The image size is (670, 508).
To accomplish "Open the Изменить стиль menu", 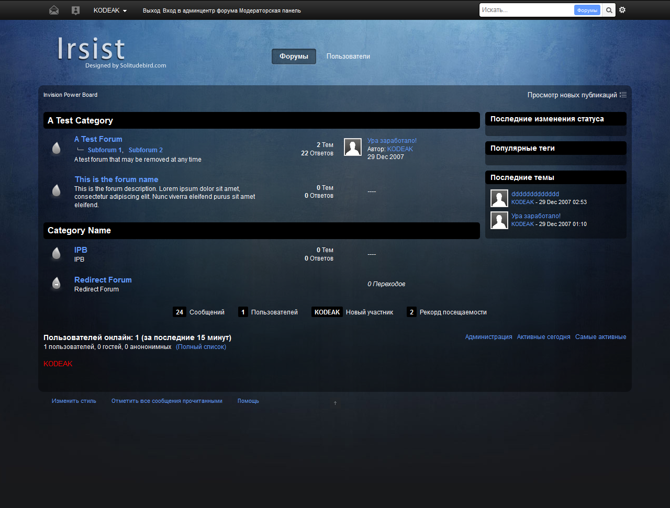I will [x=74, y=401].
